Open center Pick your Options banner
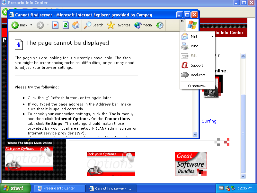257x193 pixels. 111,164
